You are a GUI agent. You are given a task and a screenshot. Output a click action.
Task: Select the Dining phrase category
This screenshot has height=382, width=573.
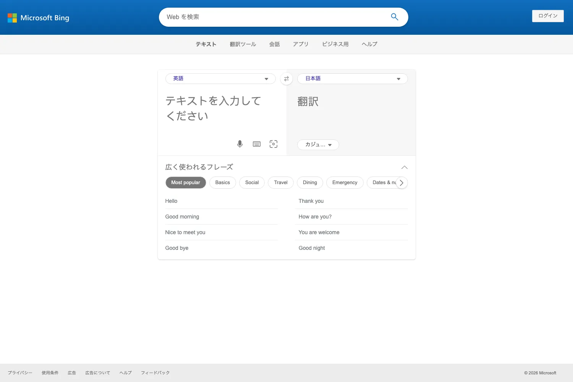click(310, 183)
